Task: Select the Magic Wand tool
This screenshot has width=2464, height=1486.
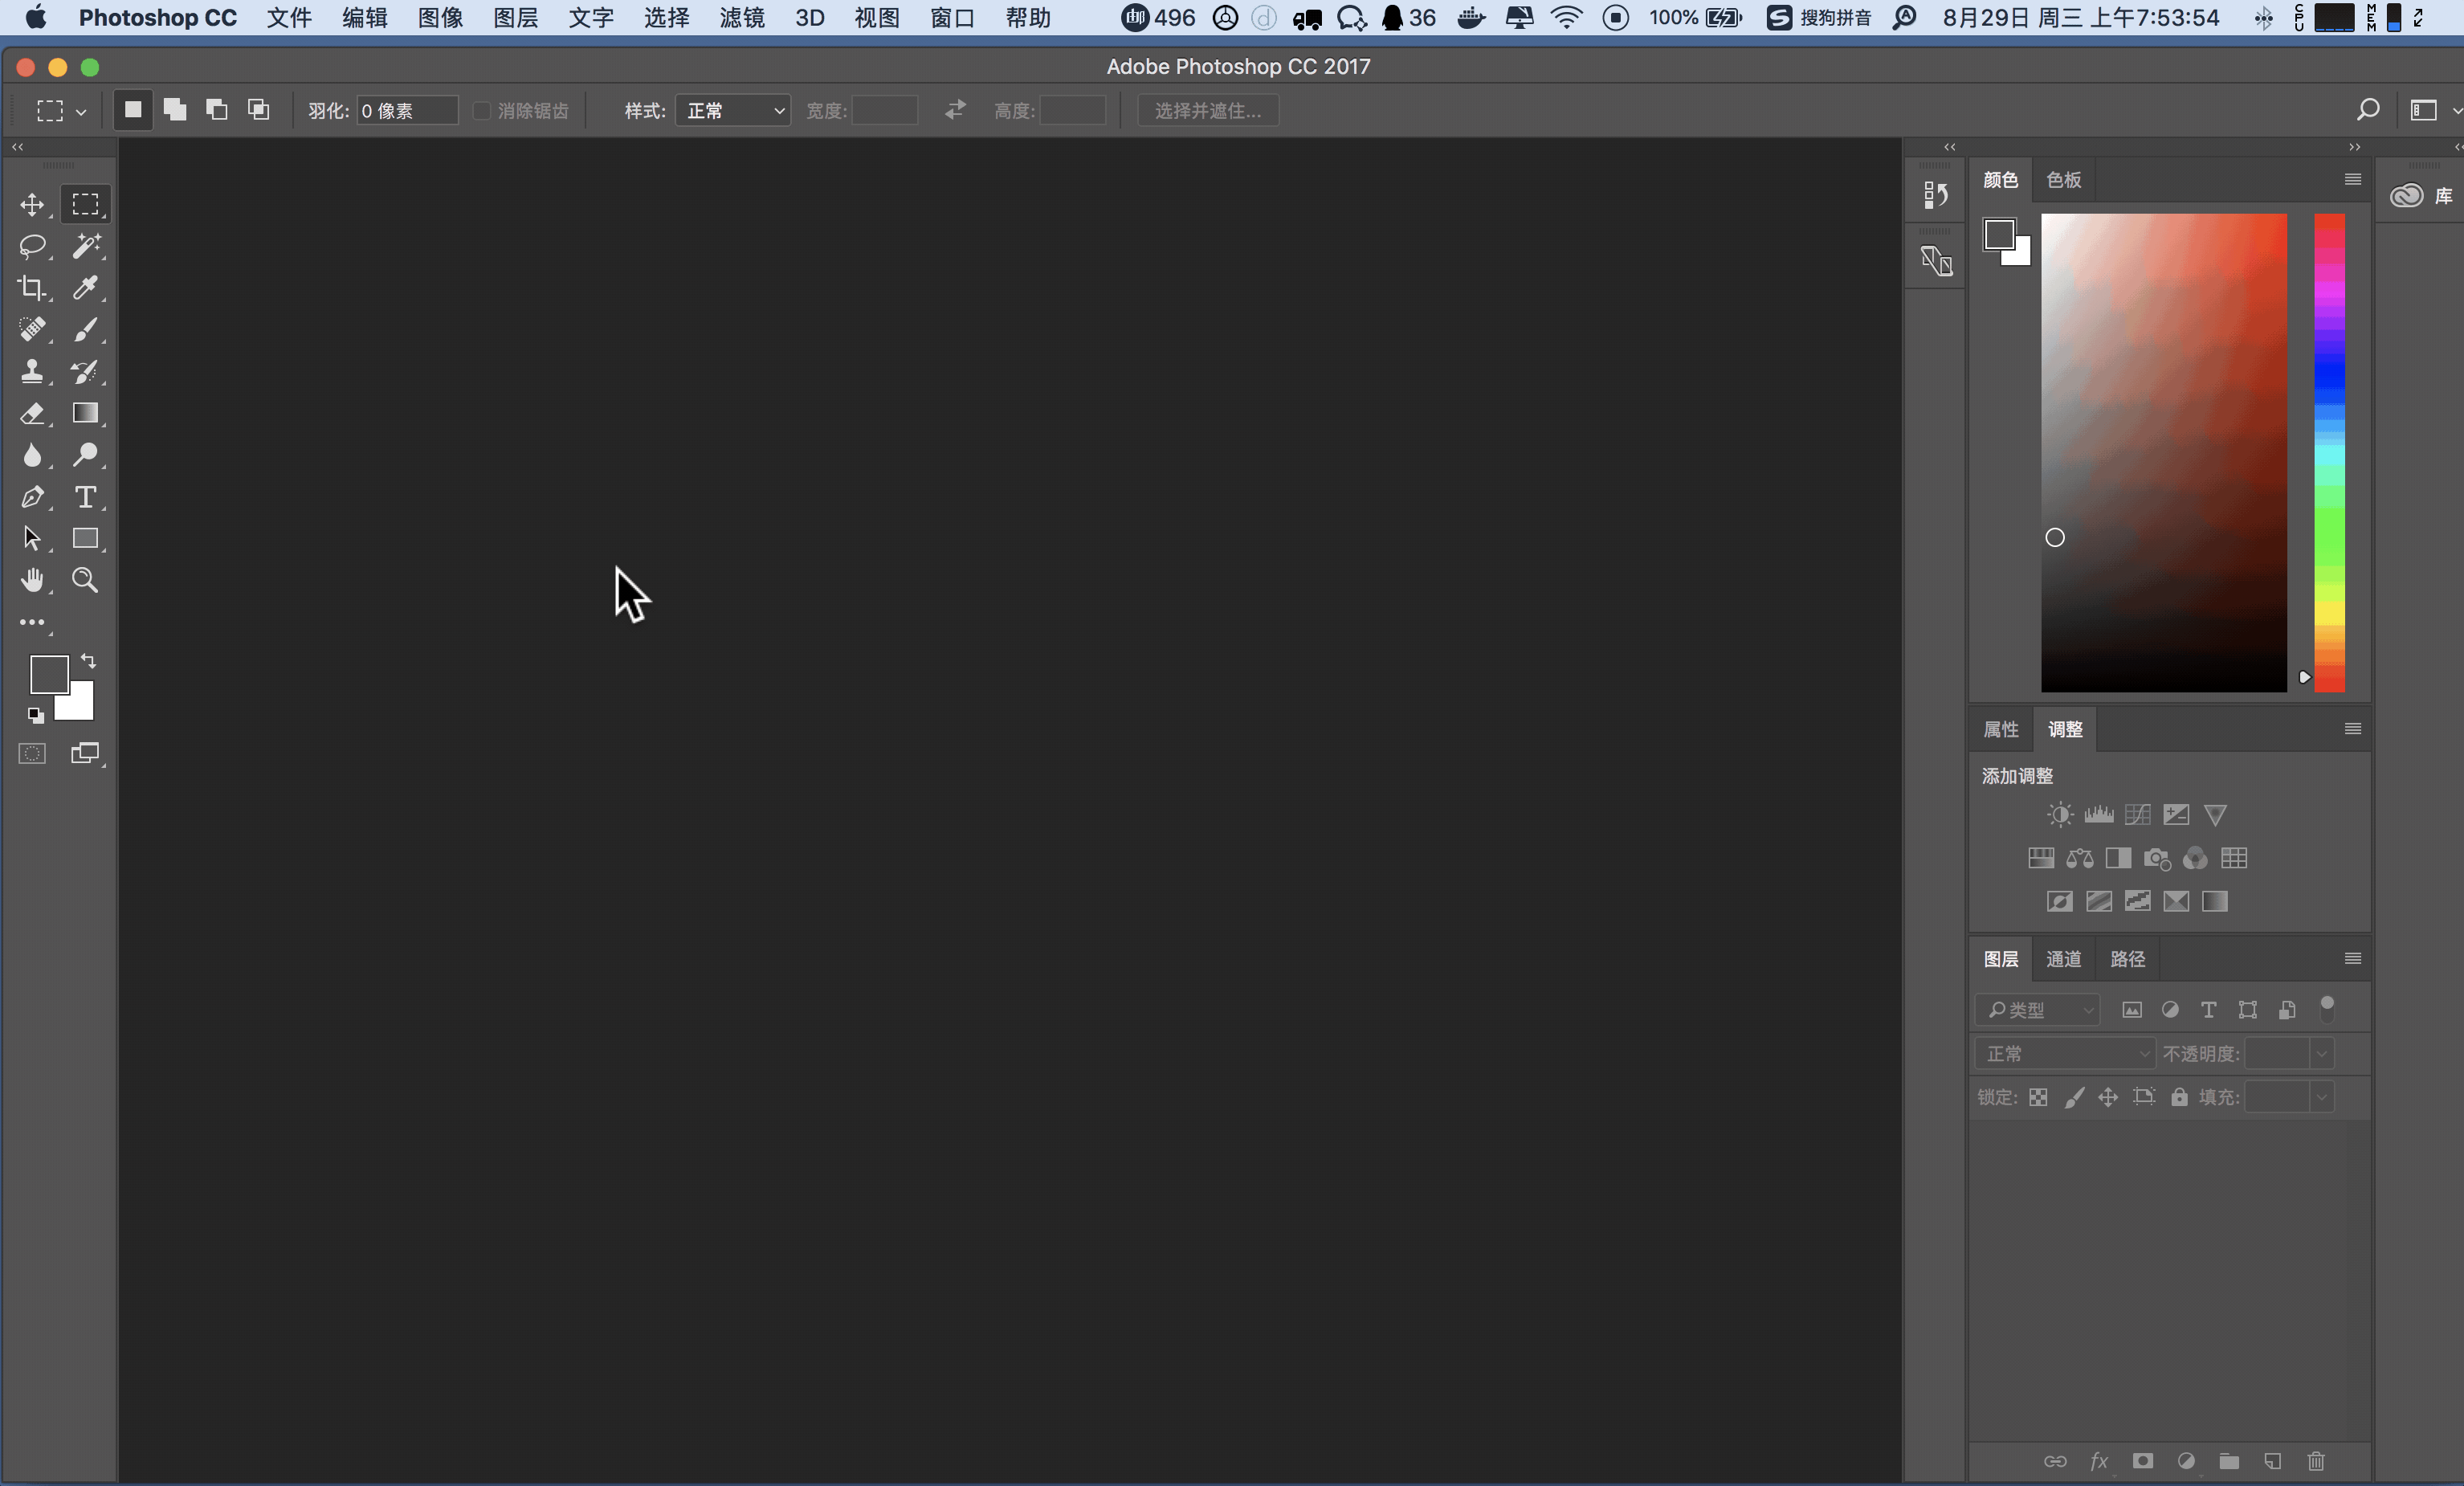Action: pyautogui.click(x=85, y=246)
